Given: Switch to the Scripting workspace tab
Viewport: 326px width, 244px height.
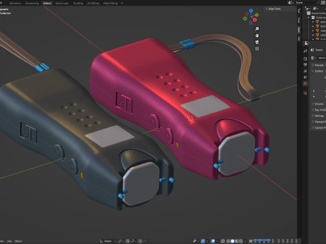Looking at the screenshot, I should click(78, 3).
